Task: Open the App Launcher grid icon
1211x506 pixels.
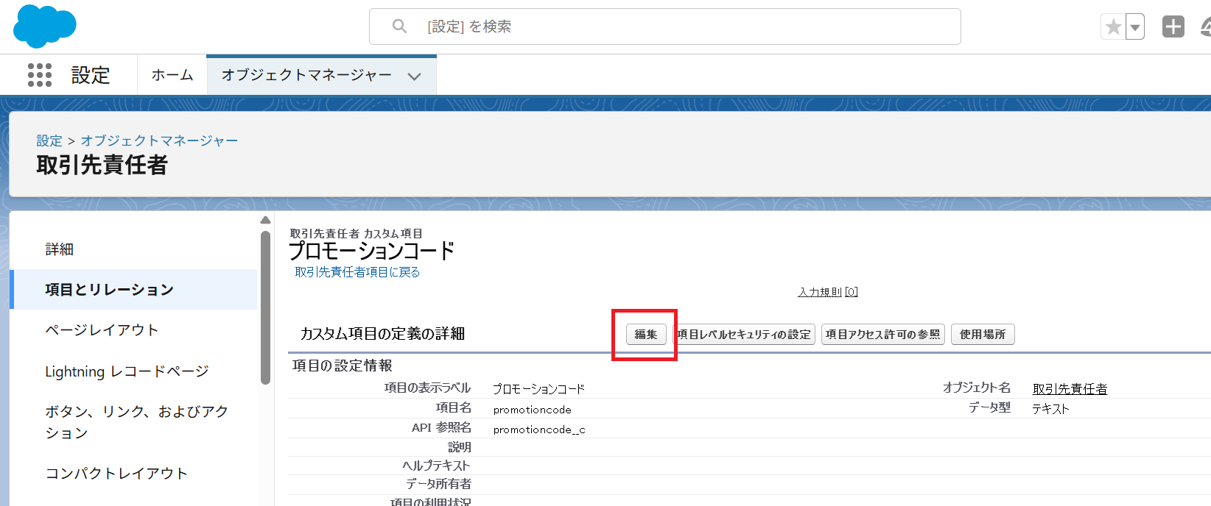Action: point(40,75)
